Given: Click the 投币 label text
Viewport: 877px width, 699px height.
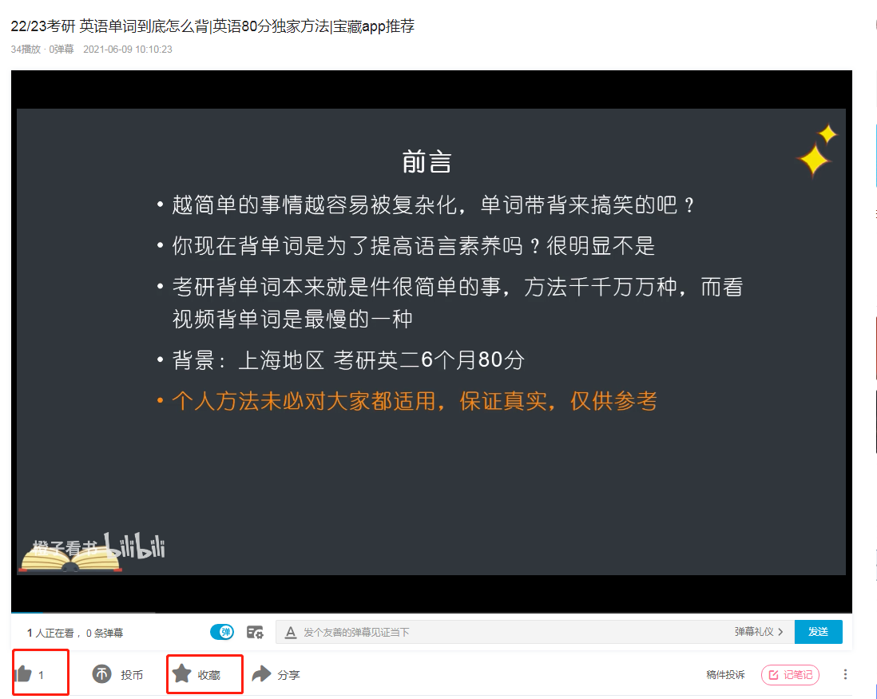Looking at the screenshot, I should 132,675.
